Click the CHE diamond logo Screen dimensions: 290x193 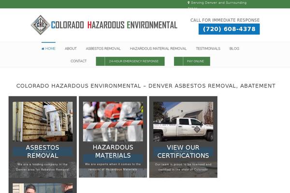click(x=41, y=25)
